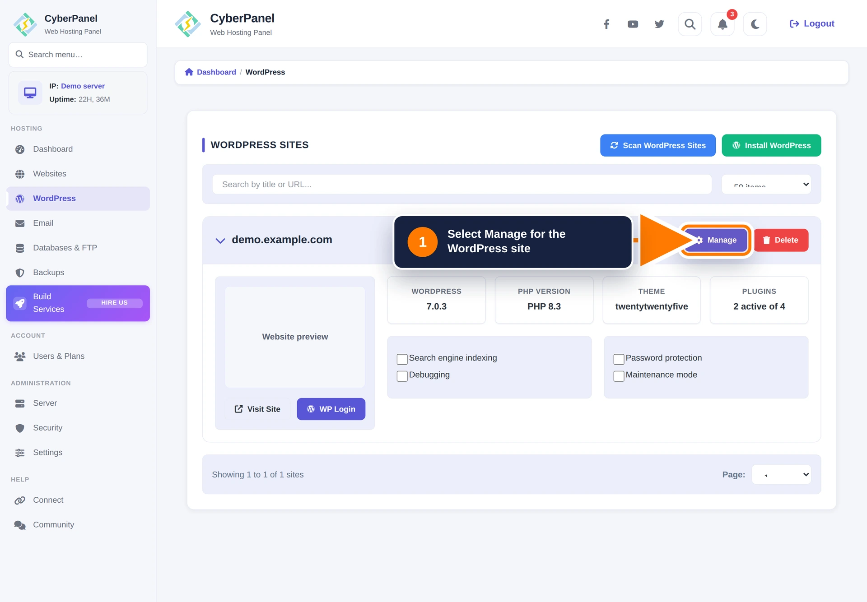This screenshot has height=602, width=867.
Task: Click the Community chat bubbles icon
Action: 20,525
